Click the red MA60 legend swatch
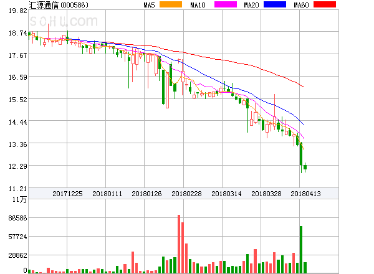 [325, 4]
